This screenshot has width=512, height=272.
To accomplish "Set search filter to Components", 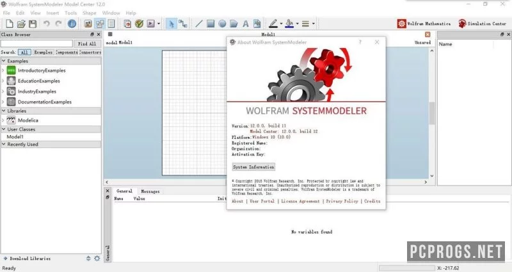I will 67,52.
